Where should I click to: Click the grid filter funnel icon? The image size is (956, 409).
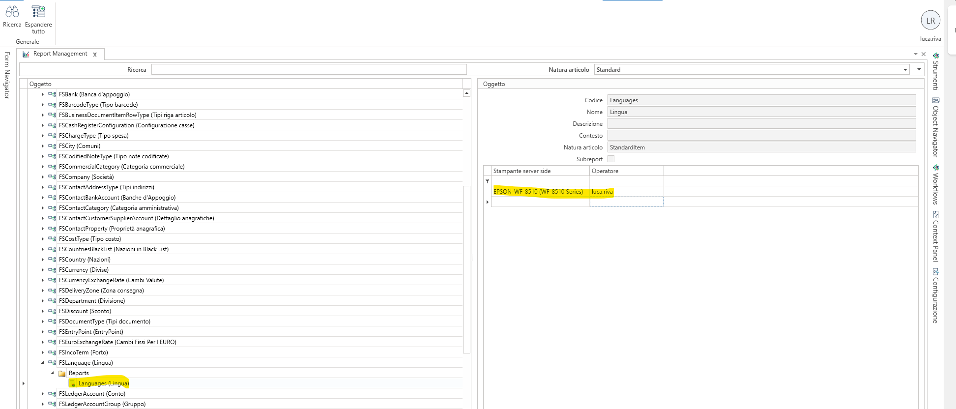(487, 181)
